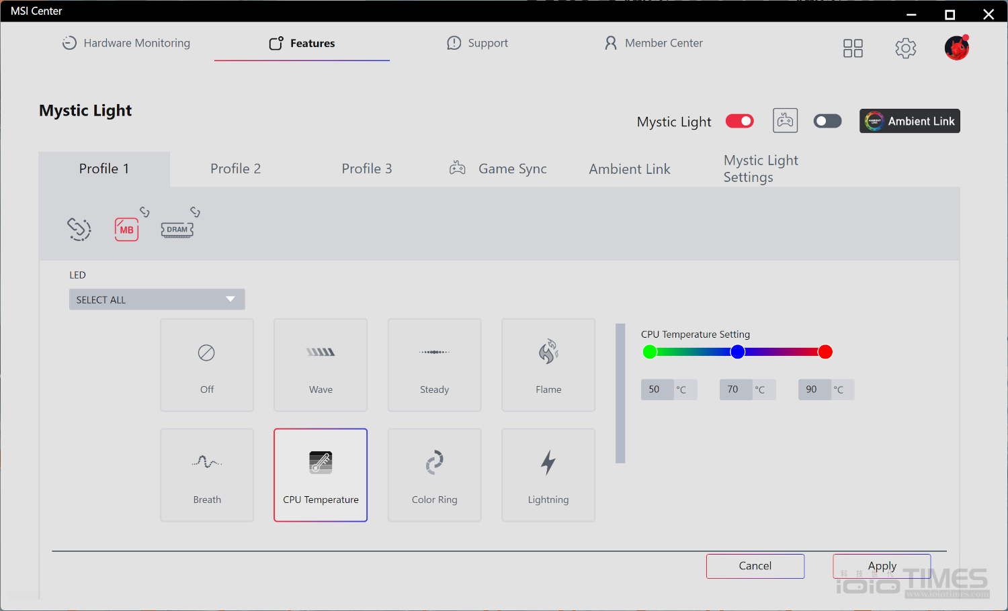
Task: Choose the Lightning lighting effect
Action: [548, 475]
